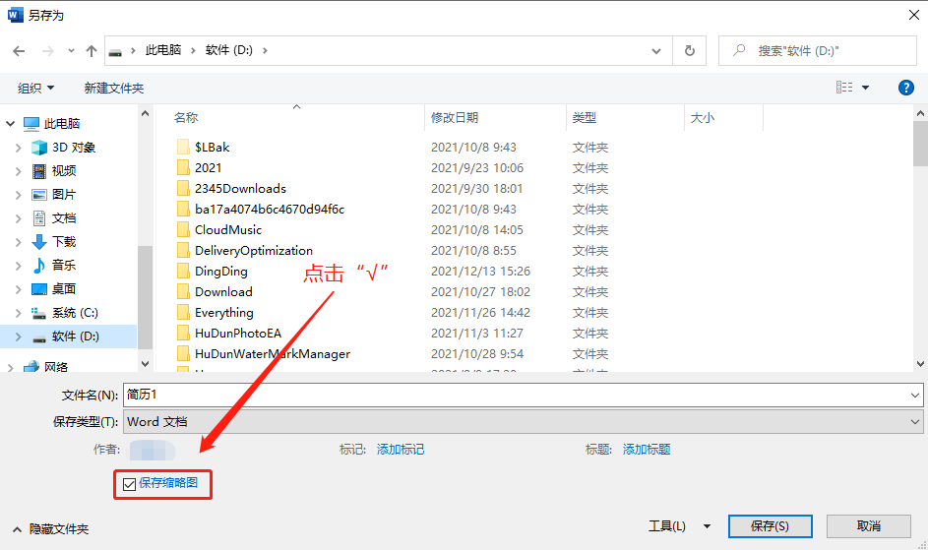Select the HuDunPhotoEA folder

(238, 334)
